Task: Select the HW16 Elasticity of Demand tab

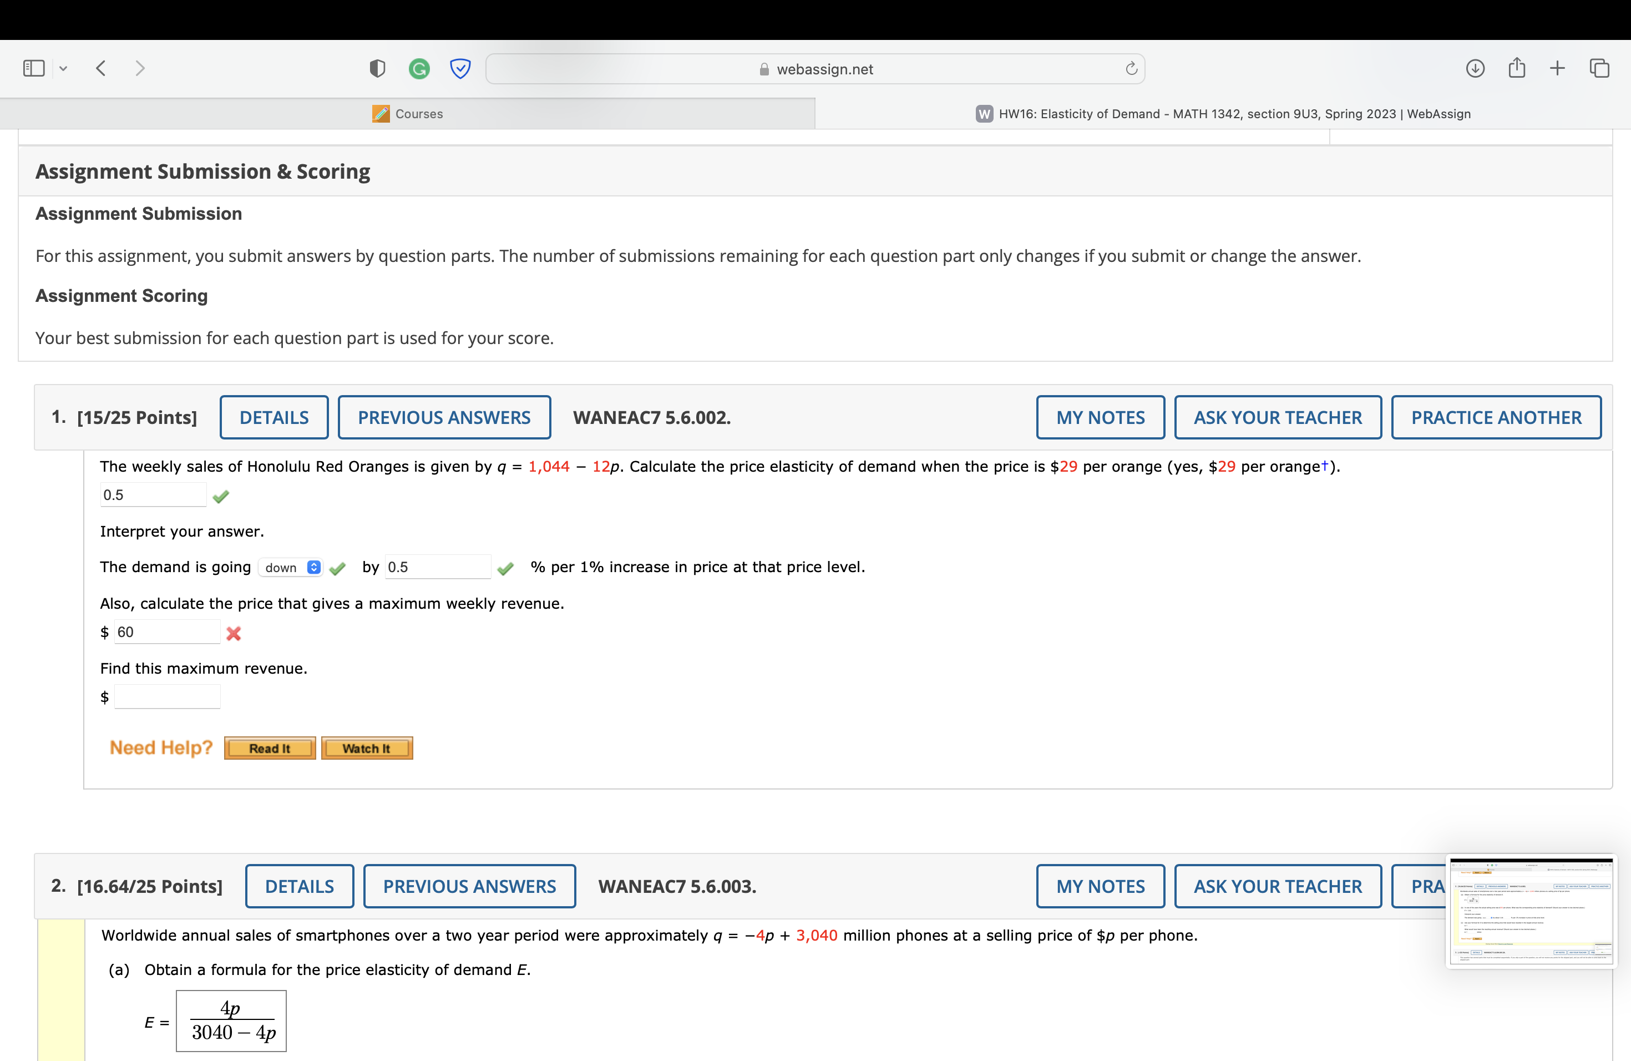Action: [x=1223, y=114]
